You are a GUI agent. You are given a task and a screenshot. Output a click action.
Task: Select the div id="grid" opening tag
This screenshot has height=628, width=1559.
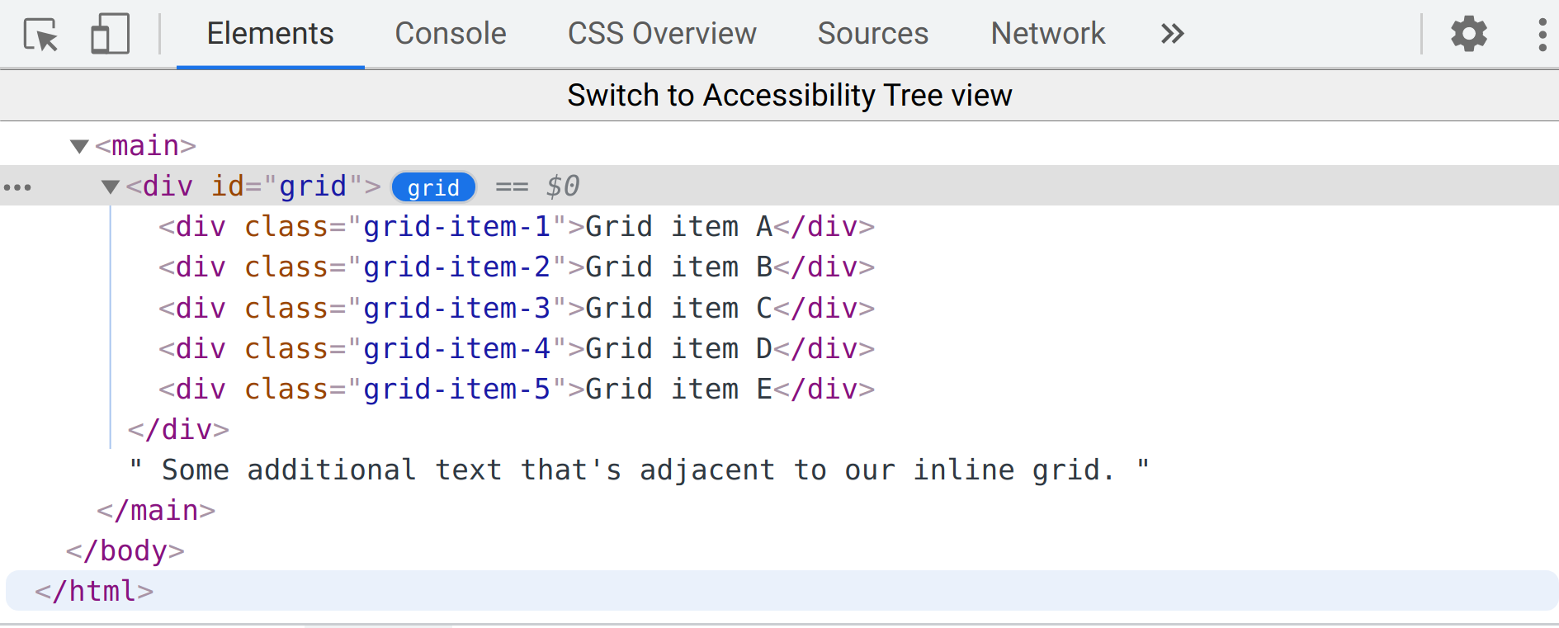pos(253,187)
